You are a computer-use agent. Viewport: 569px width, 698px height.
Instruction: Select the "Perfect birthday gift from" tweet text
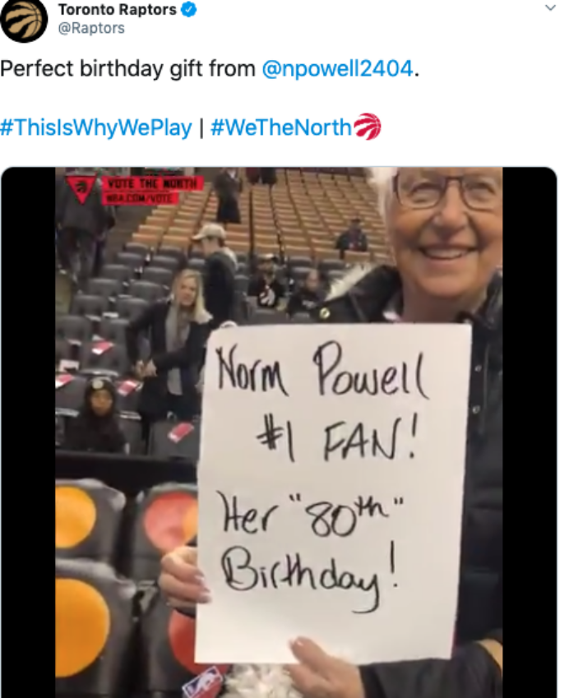127,69
